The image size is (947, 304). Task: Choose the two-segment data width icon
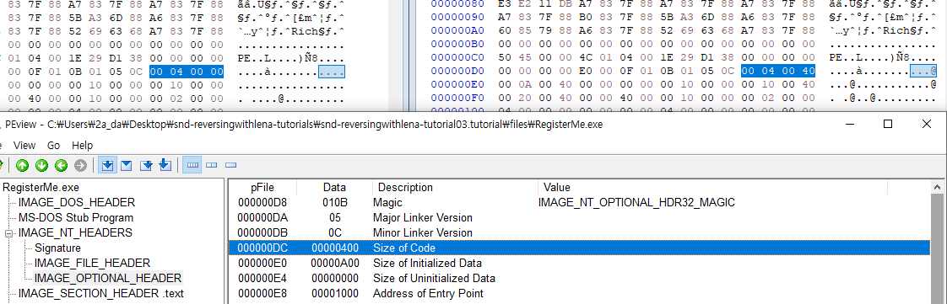(x=211, y=165)
